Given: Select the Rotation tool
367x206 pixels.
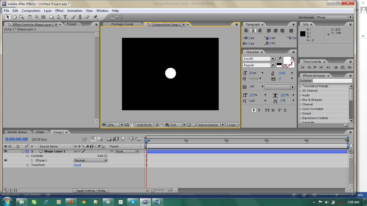Looking at the screenshot, I should pyautogui.click(x=29, y=17).
